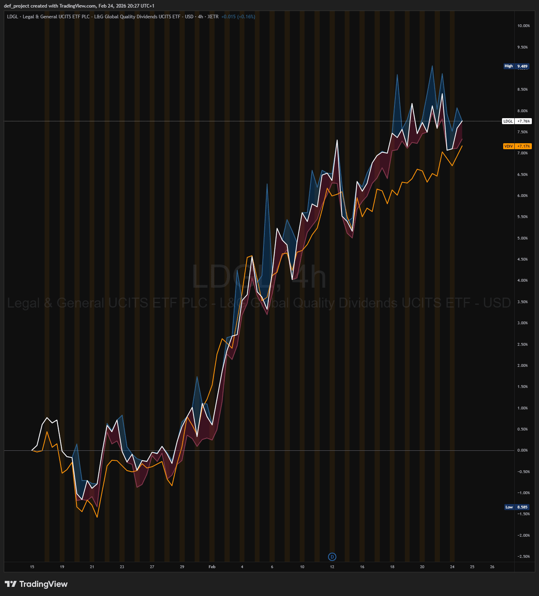The height and width of the screenshot is (596, 539).
Task: Click the +0.015 (+0.16%) change value
Action: point(238,17)
